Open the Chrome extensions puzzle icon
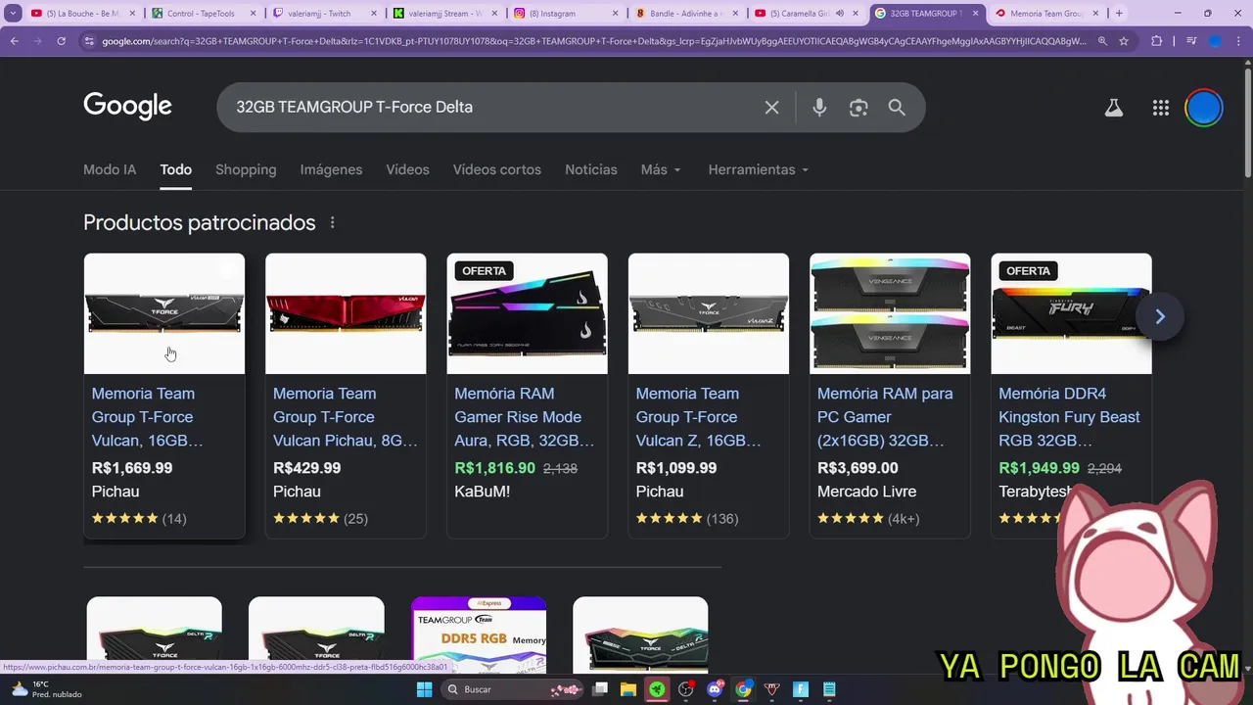Viewport: 1253px width, 705px height. coord(1156,41)
